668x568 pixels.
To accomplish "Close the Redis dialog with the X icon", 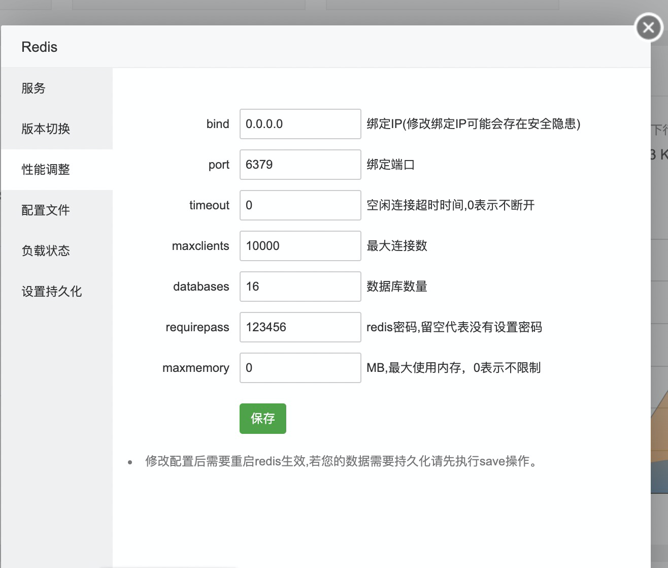I will pyautogui.click(x=649, y=27).
